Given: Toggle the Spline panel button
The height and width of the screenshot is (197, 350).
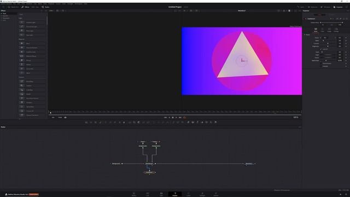Looking at the screenshot, I should point(301,7).
